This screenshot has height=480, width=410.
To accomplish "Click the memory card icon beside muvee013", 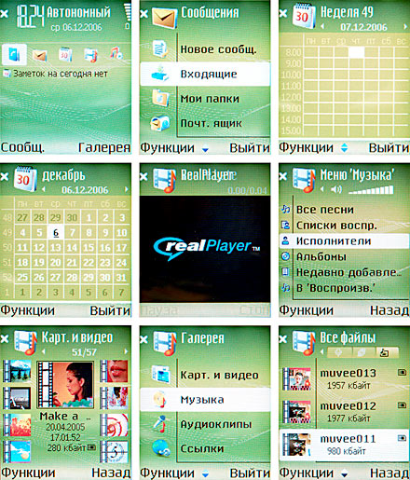I will 403,372.
